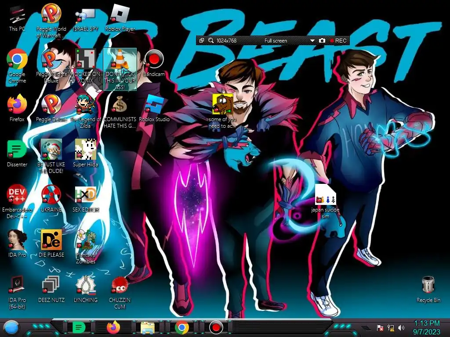The width and height of the screenshot is (450, 337).
Task: Open the Start menu orb
Action: 11,327
